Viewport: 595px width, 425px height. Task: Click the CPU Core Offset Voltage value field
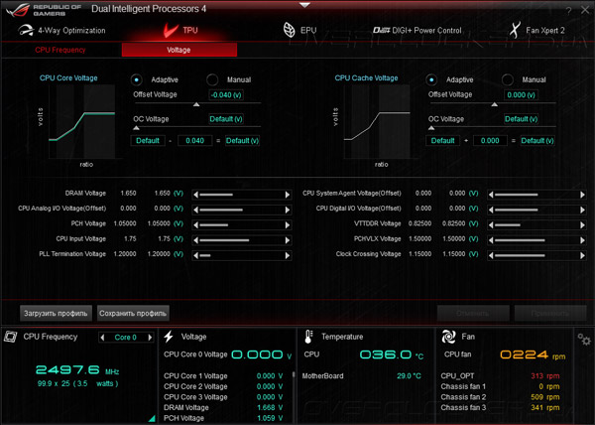click(x=226, y=95)
